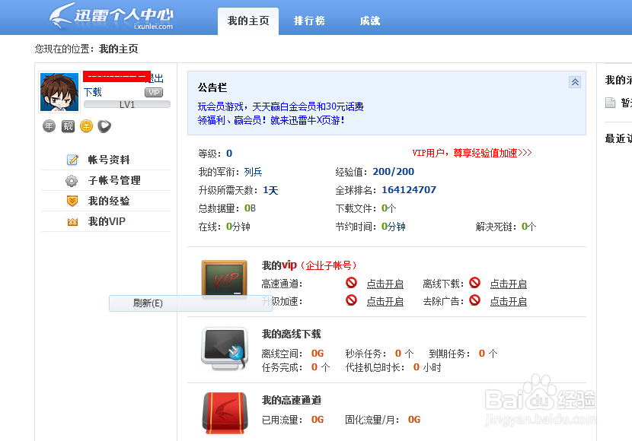Click the offline download monitor icon
632x441 pixels.
[225, 349]
